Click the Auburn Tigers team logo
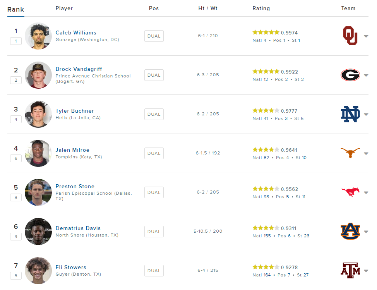Image resolution: width=377 pixels, height=290 pixels. point(350,231)
